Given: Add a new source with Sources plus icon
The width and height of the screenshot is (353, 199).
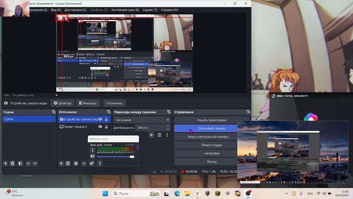Looking at the screenshot, I should [x=61, y=164].
